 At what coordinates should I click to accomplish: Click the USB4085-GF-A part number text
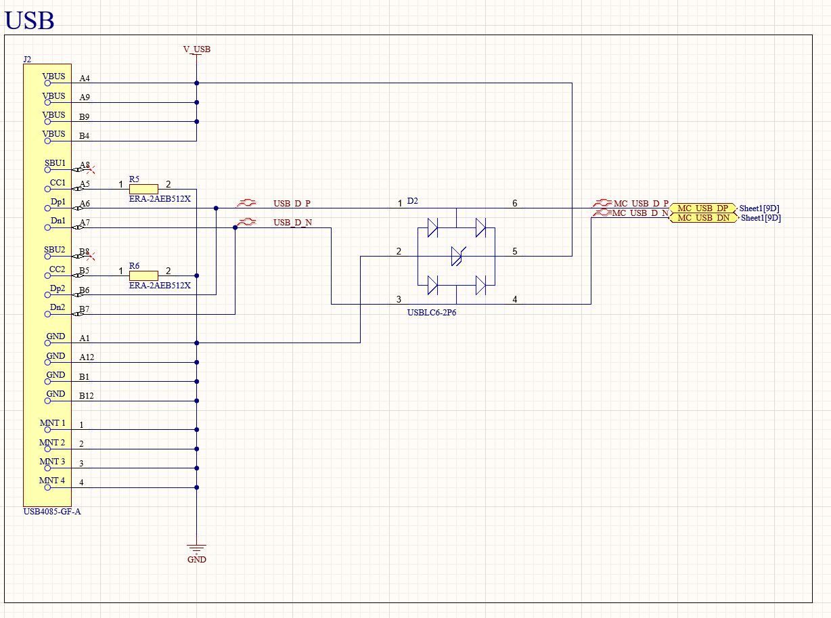coord(52,512)
